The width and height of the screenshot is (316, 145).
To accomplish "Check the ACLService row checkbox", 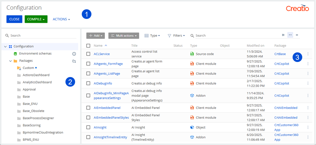I will pos(88,54).
